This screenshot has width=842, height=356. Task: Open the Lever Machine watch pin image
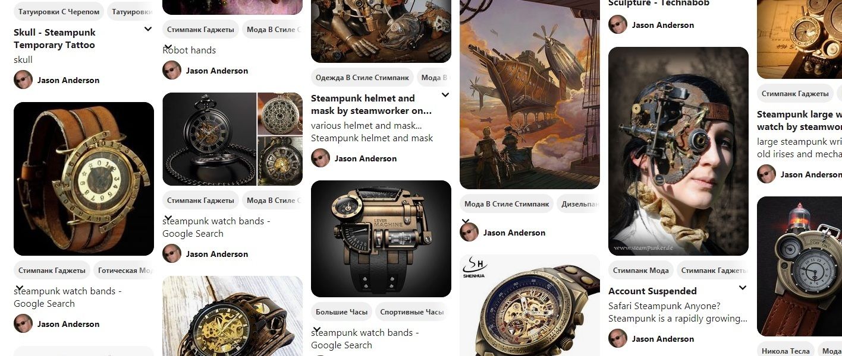point(381,239)
